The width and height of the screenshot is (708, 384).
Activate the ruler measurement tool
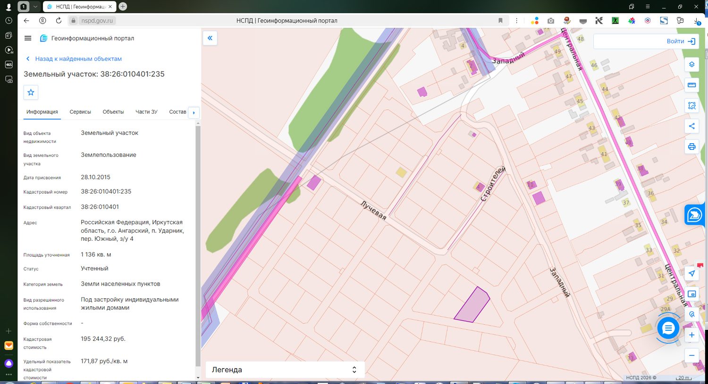[x=691, y=85]
